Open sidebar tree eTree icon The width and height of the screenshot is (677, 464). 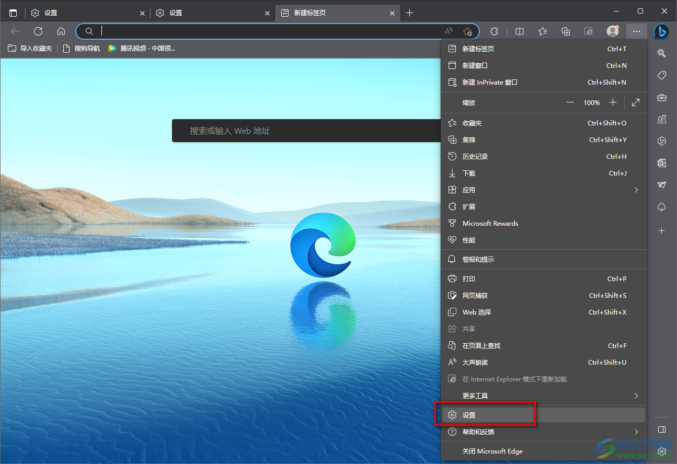(662, 207)
